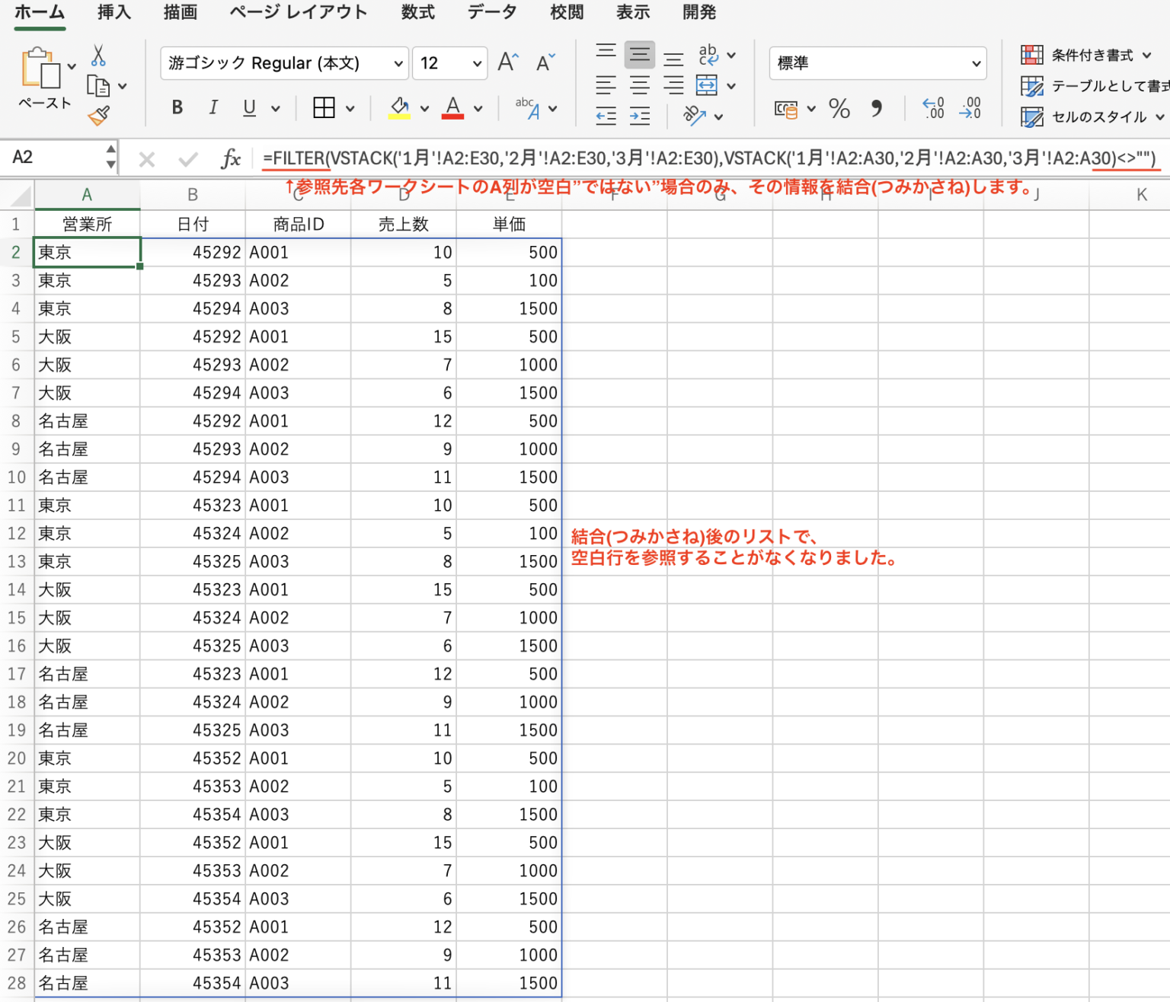
Task: Align text left
Action: tap(606, 85)
